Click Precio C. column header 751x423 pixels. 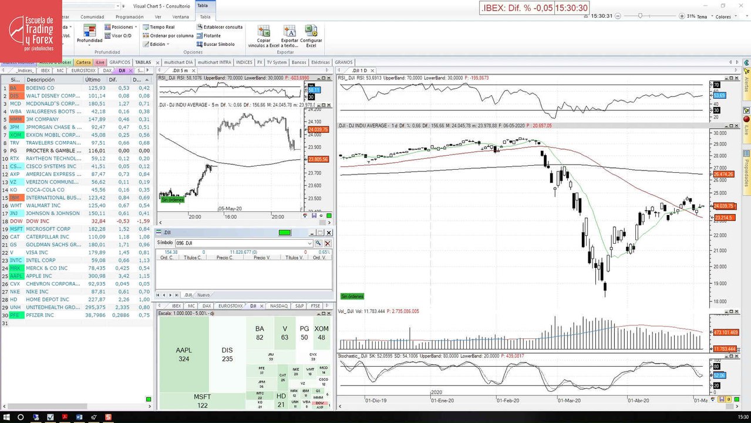coord(224,257)
